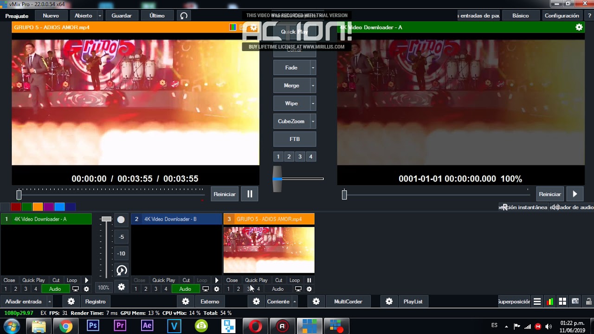Open settings gear for input 3 tile
The width and height of the screenshot is (594, 334).
pos(309,289)
